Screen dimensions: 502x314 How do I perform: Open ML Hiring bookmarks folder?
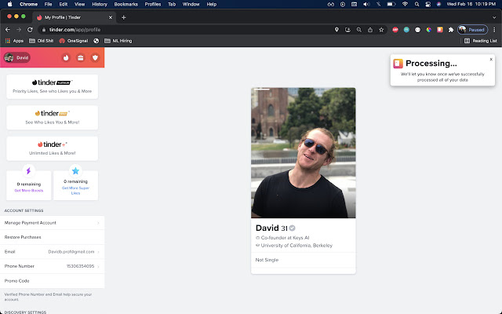(x=118, y=41)
